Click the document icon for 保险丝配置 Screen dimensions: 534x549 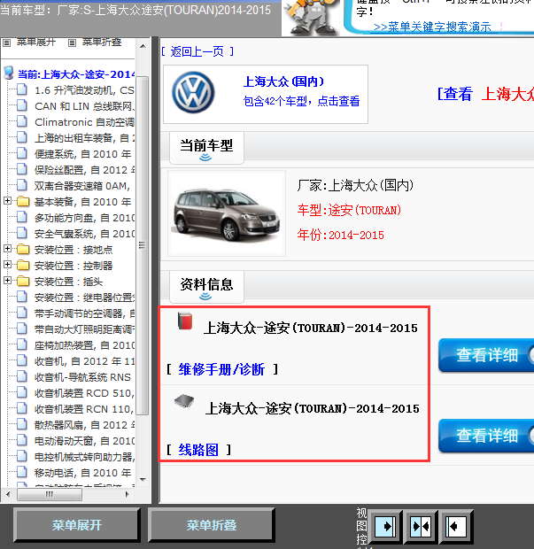click(22, 169)
